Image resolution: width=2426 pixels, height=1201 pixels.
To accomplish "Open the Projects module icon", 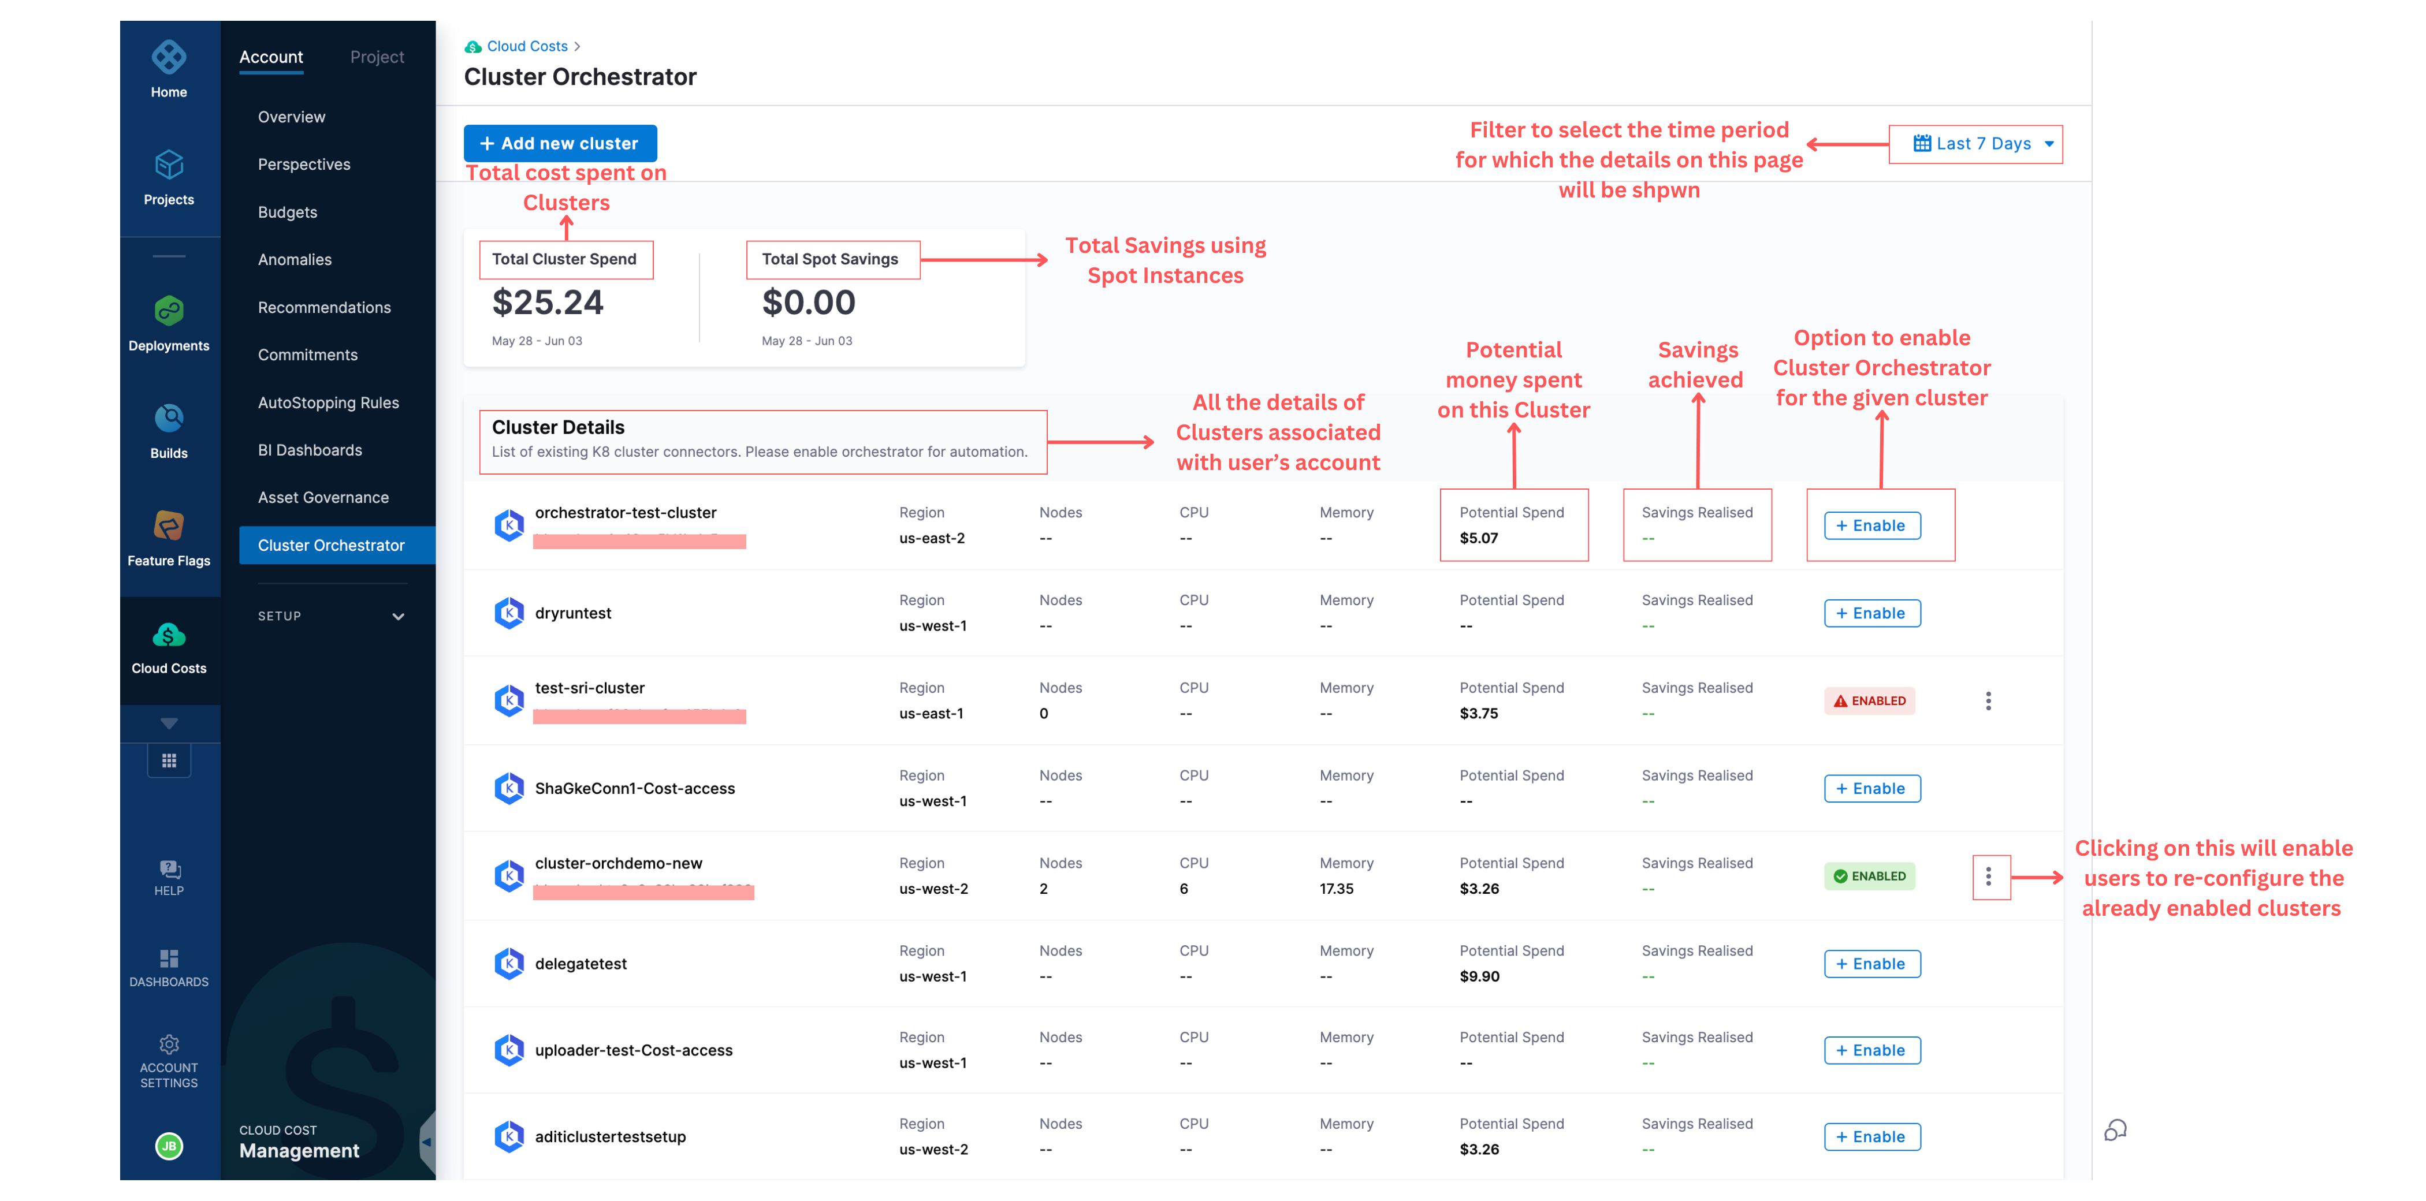I will tap(169, 166).
